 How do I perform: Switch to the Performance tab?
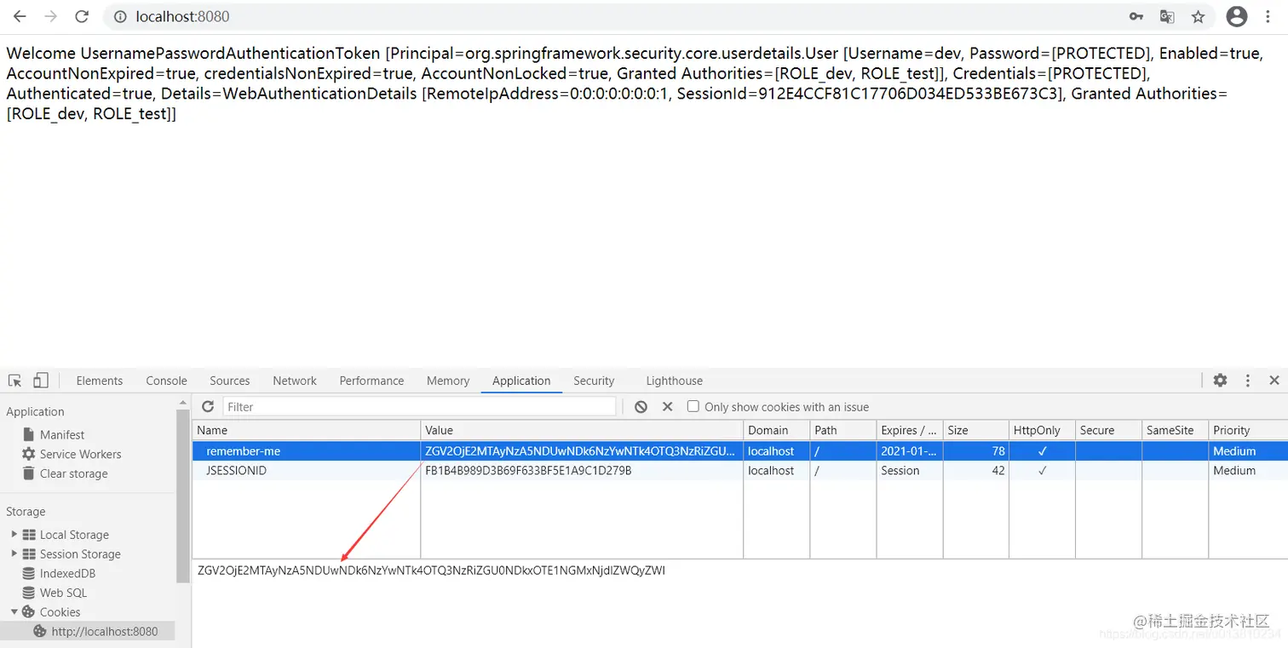pos(371,381)
